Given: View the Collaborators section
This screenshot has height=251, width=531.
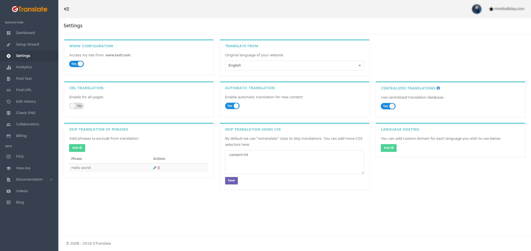Looking at the screenshot, I should coord(27,124).
